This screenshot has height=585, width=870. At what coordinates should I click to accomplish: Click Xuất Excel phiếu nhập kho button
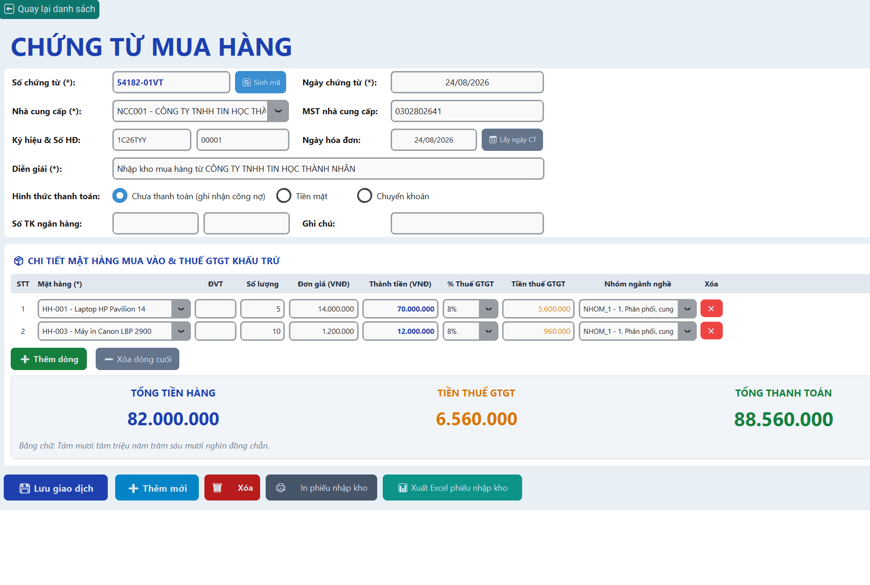452,487
